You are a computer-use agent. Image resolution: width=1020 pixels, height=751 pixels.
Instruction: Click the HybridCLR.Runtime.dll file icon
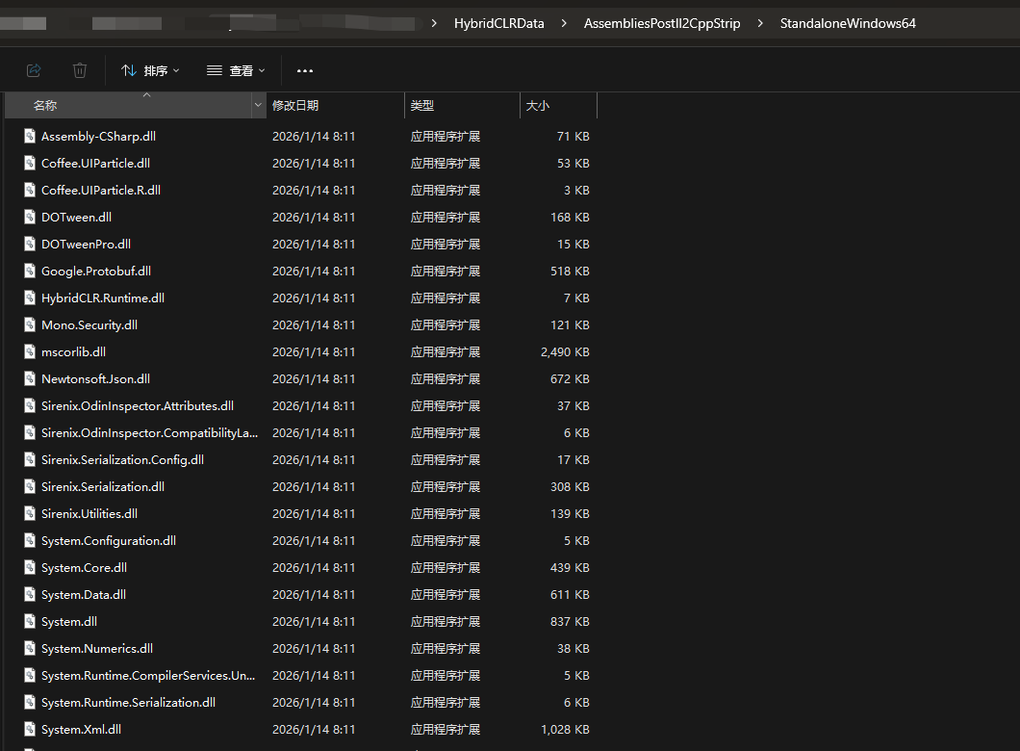(x=30, y=298)
